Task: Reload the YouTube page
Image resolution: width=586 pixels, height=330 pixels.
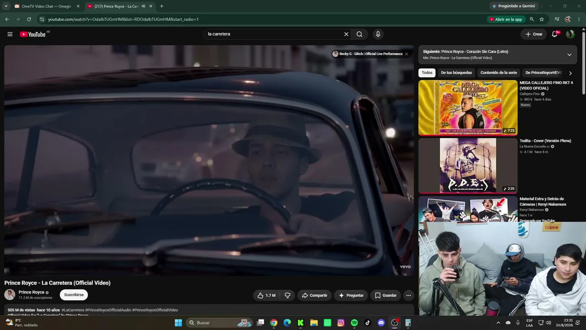Action: pos(29,19)
